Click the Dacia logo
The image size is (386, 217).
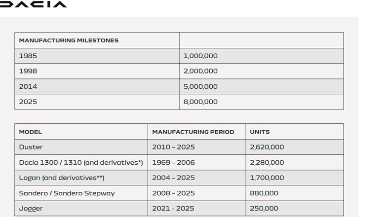point(33,4)
